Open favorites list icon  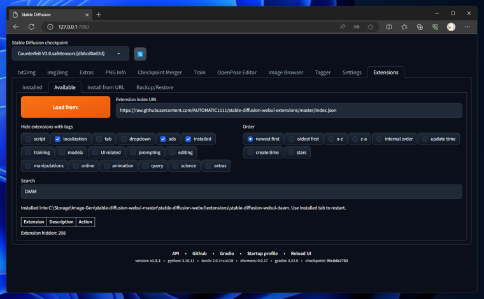[404, 27]
